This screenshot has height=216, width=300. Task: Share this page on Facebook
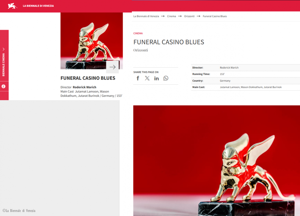coord(138,78)
